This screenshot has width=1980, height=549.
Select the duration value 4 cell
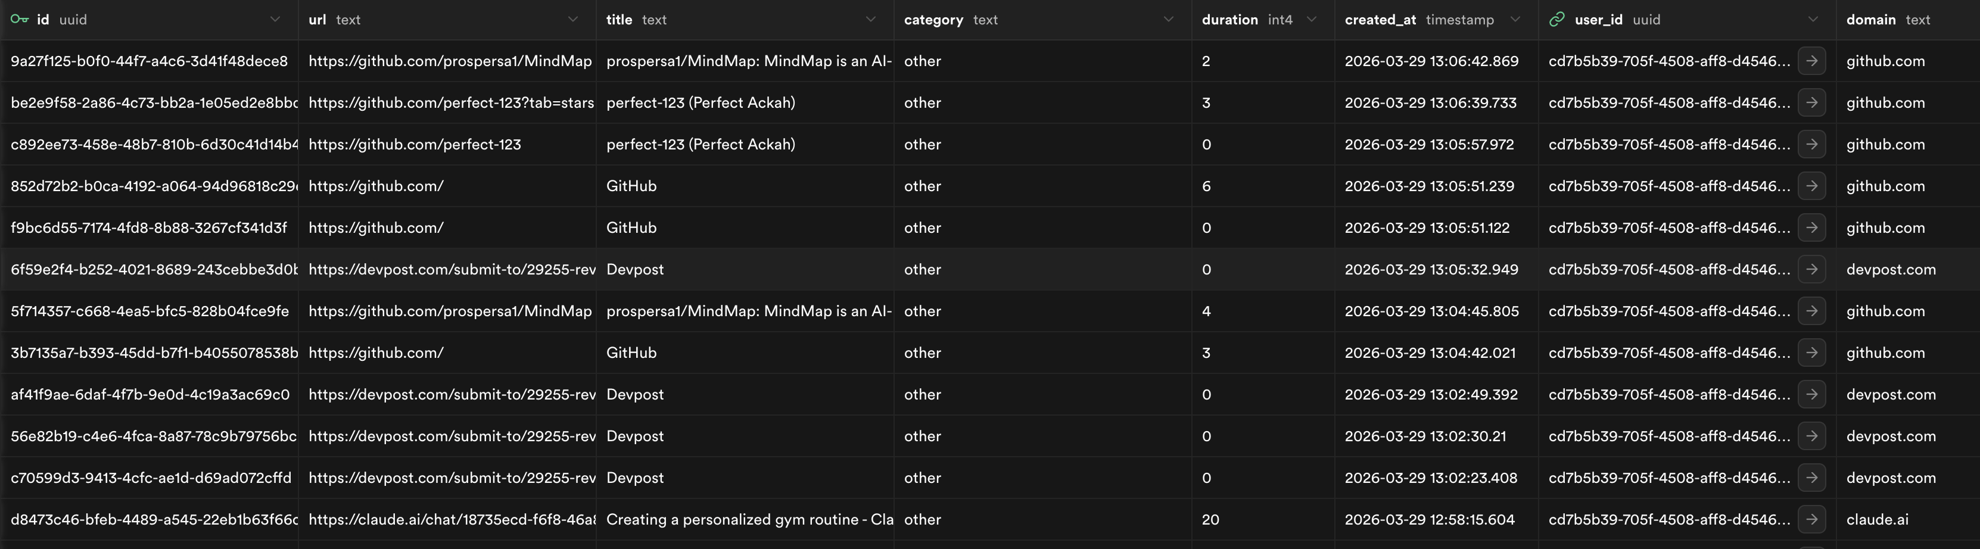[x=1263, y=311]
